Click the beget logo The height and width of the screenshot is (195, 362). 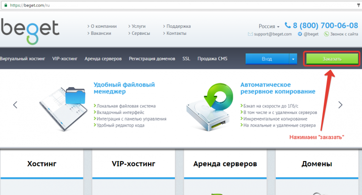[30, 32]
